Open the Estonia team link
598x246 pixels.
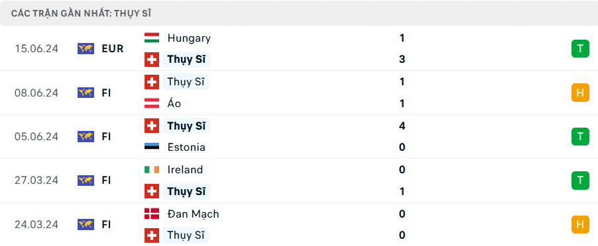(x=186, y=147)
